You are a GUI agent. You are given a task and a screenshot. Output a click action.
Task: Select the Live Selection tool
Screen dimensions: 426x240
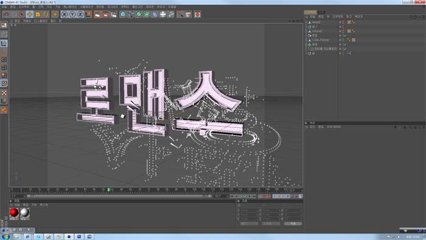[x=21, y=14]
